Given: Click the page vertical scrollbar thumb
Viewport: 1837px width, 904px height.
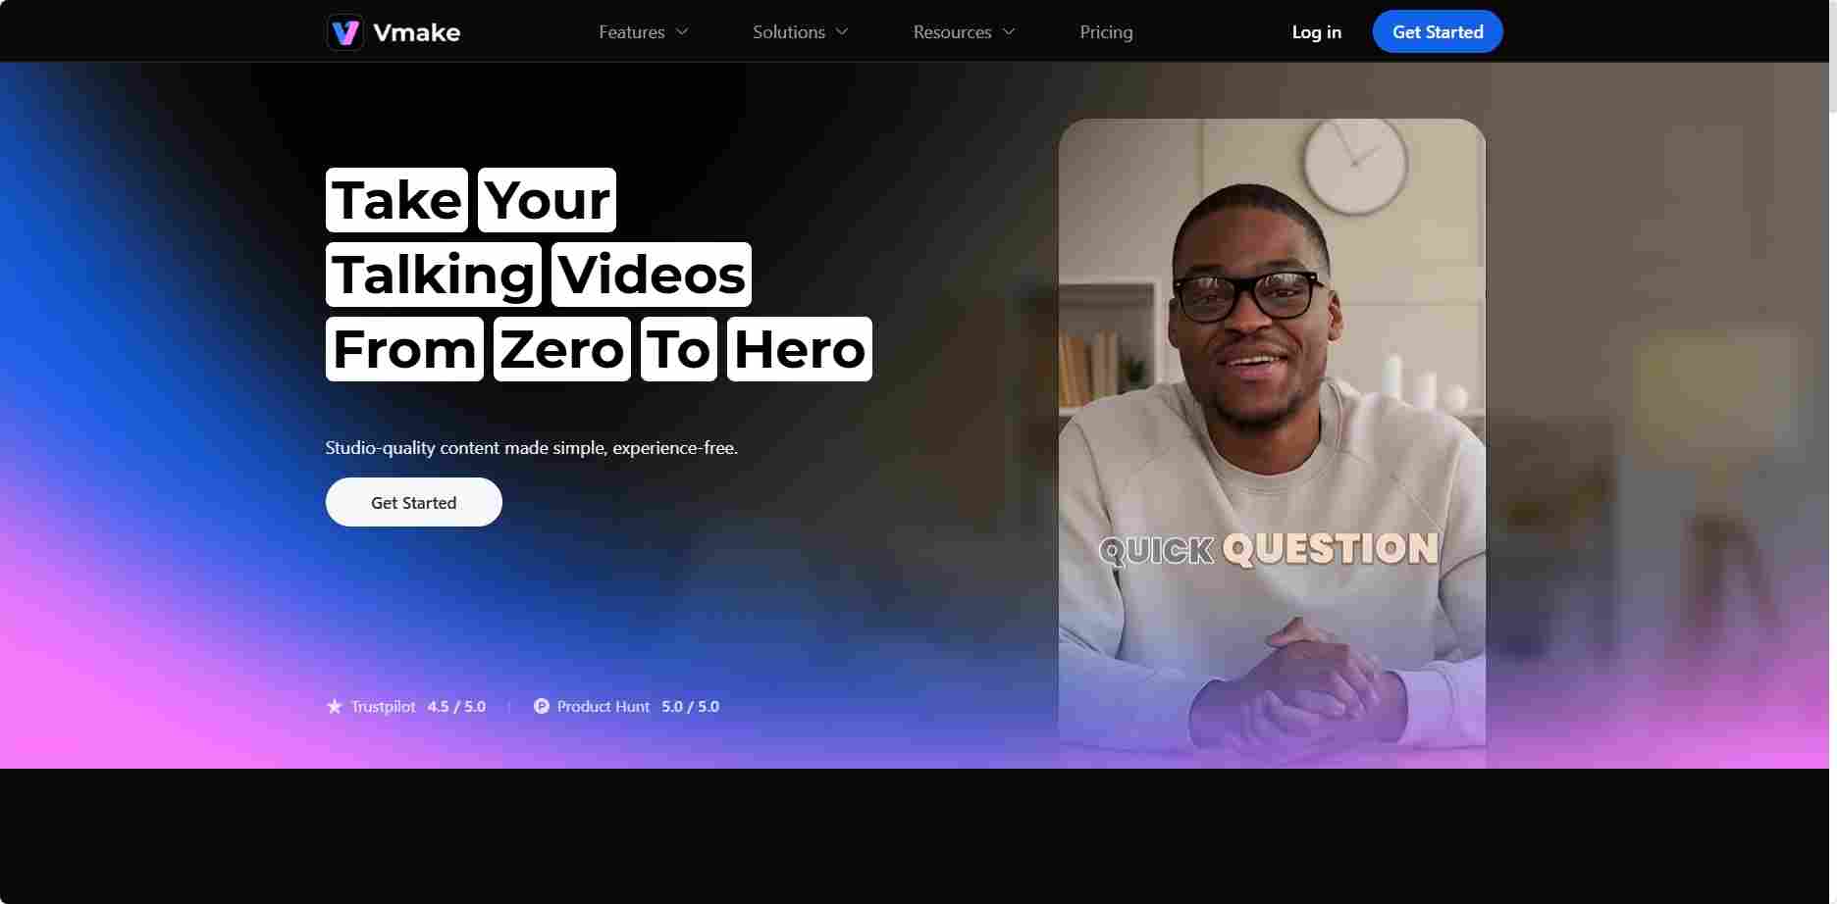Looking at the screenshot, I should 1832,55.
